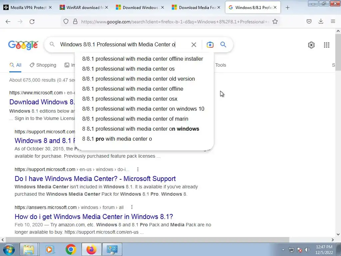Click the taskbar clock showing 12:47 PM
The image size is (341, 256).
tap(324, 250)
